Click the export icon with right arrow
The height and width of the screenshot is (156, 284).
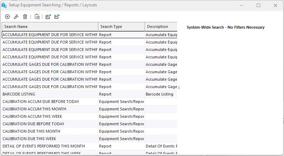click(x=48, y=17)
